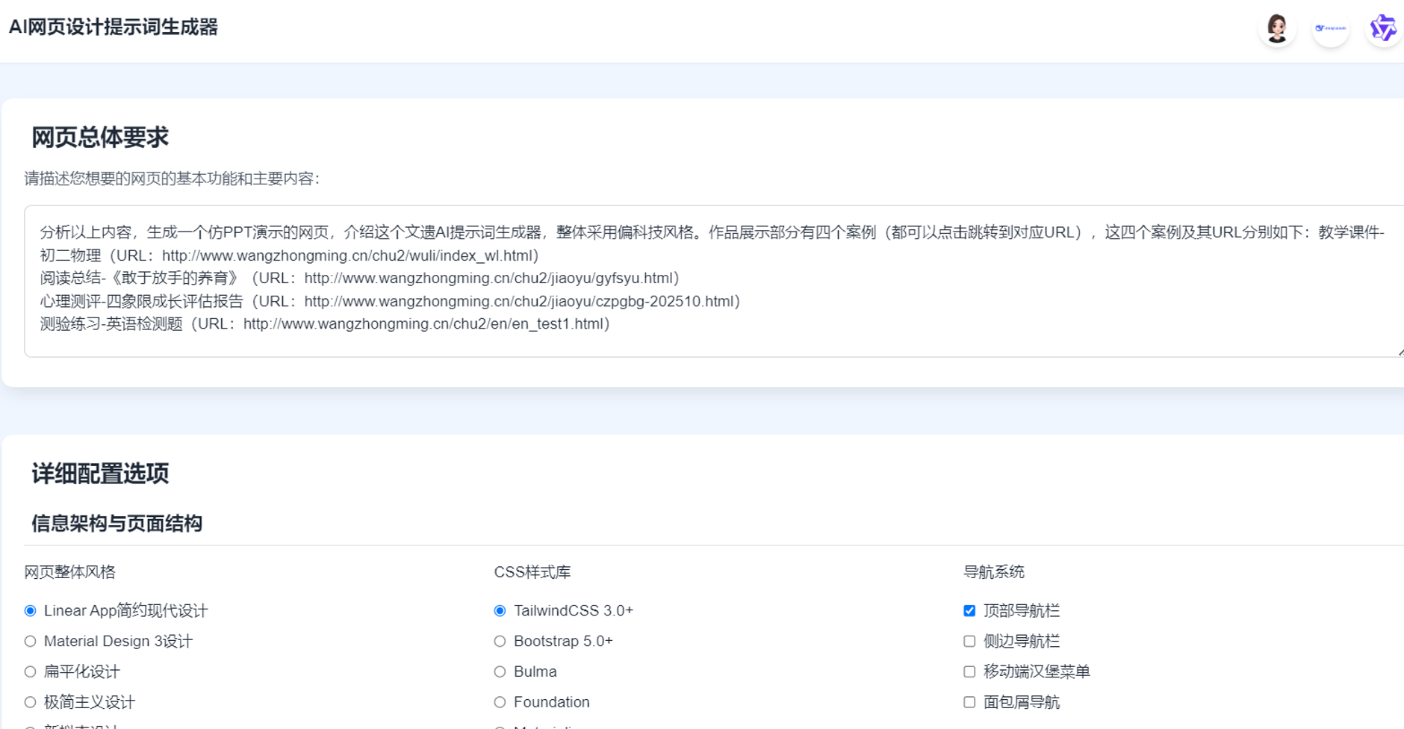
Task: Select the Material Design 3设计 radio option
Action: tap(30, 641)
